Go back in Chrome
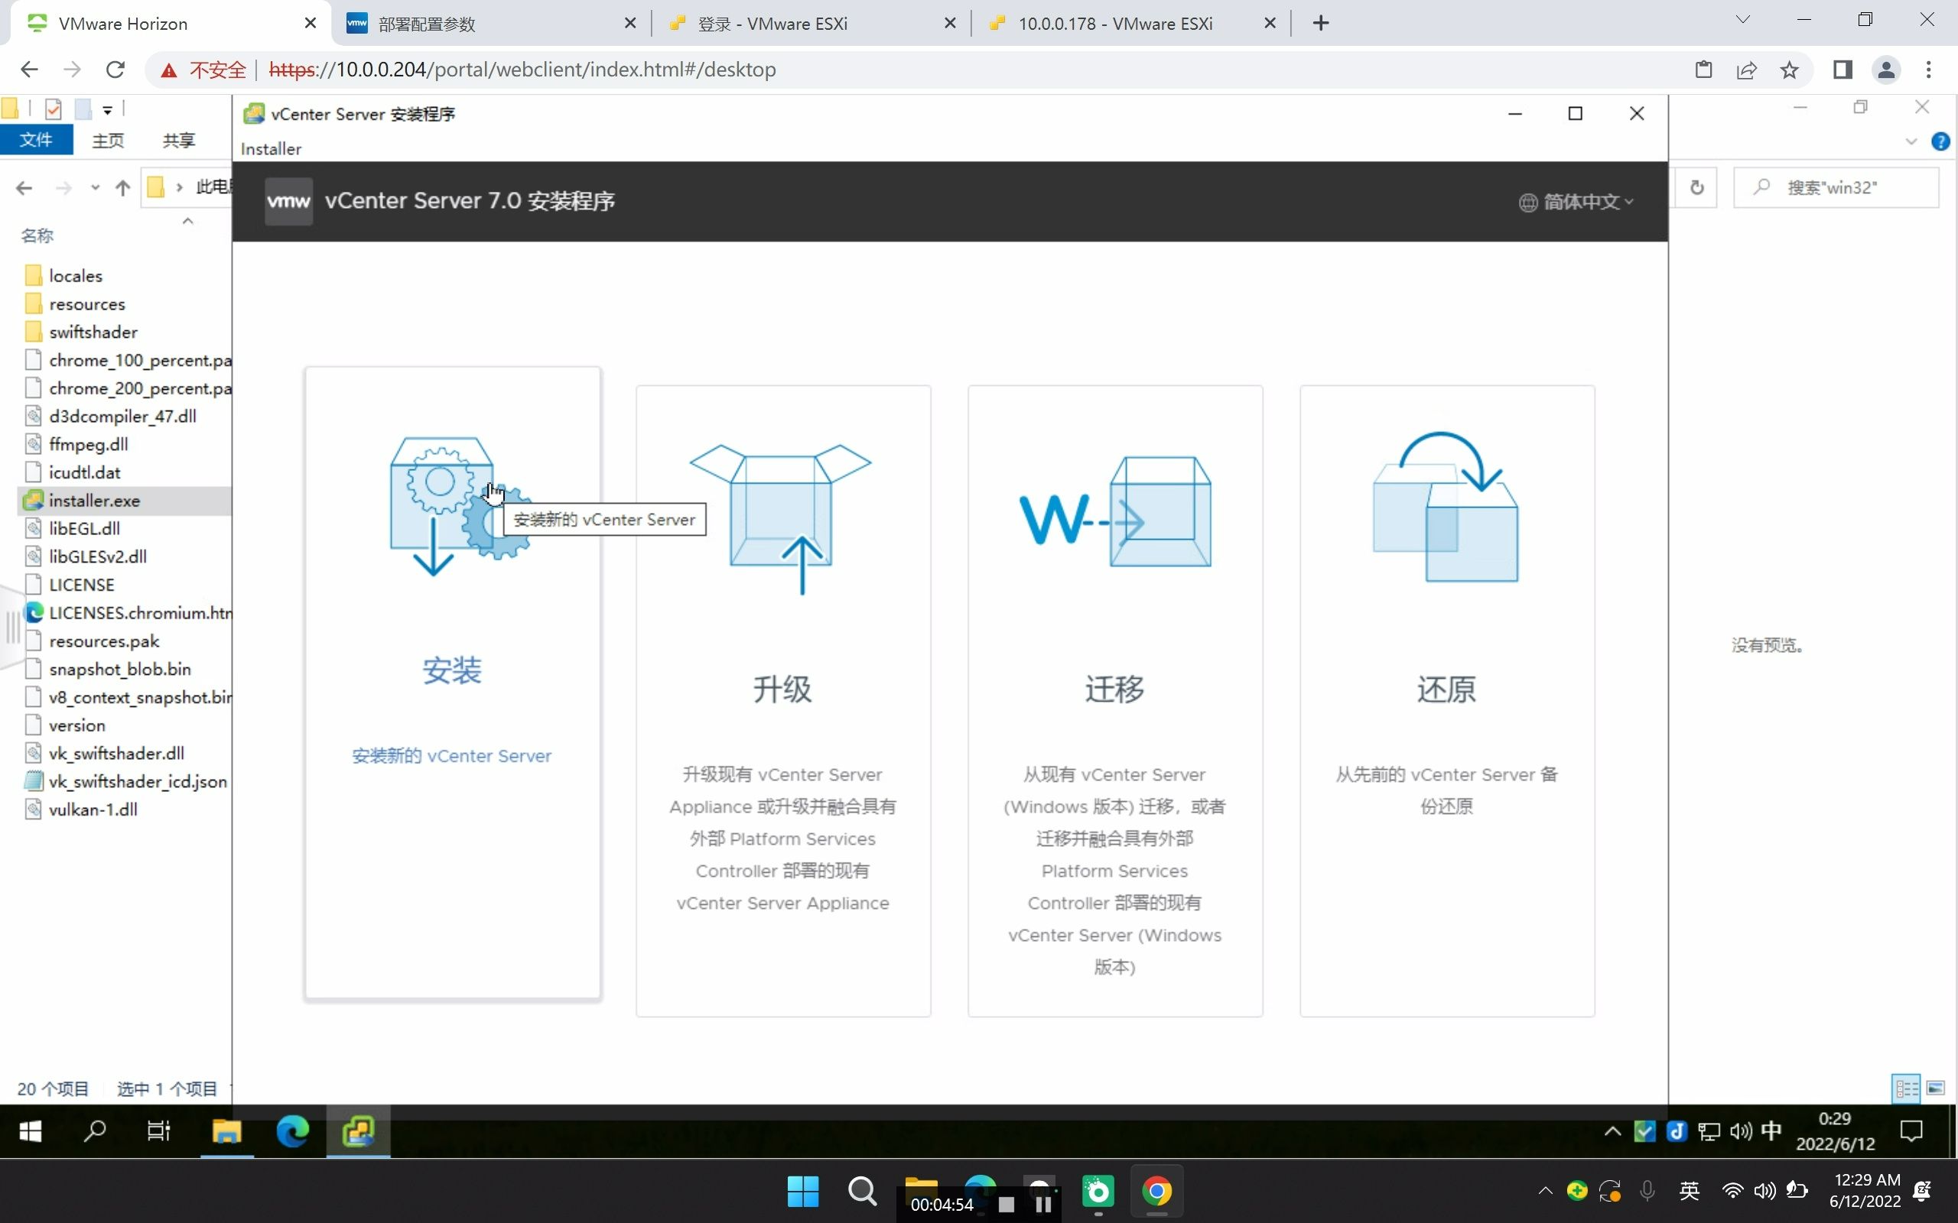 click(x=29, y=70)
